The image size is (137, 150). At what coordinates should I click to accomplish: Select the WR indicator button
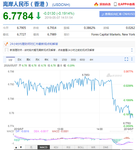coord(93,147)
